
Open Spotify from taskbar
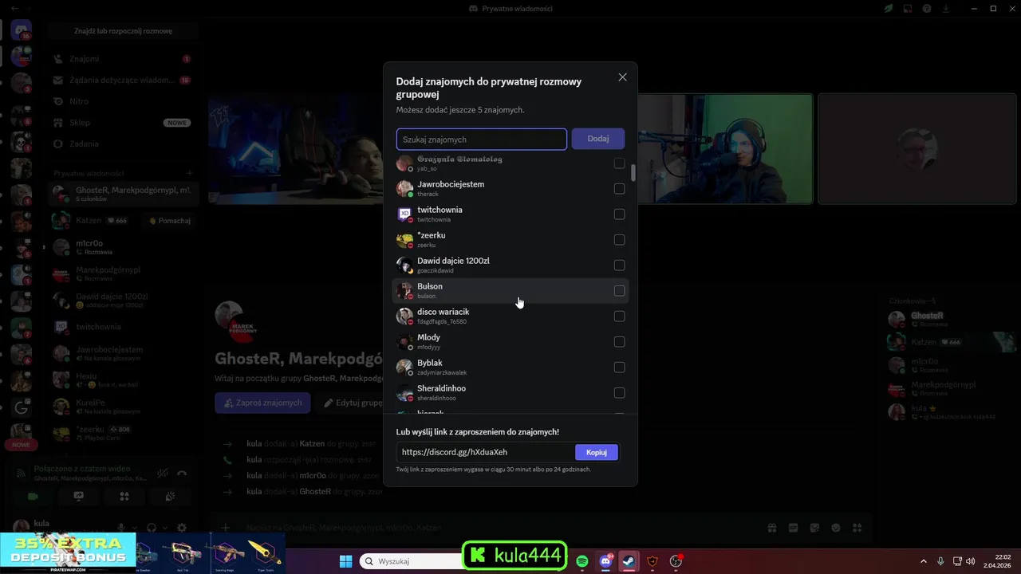582,561
